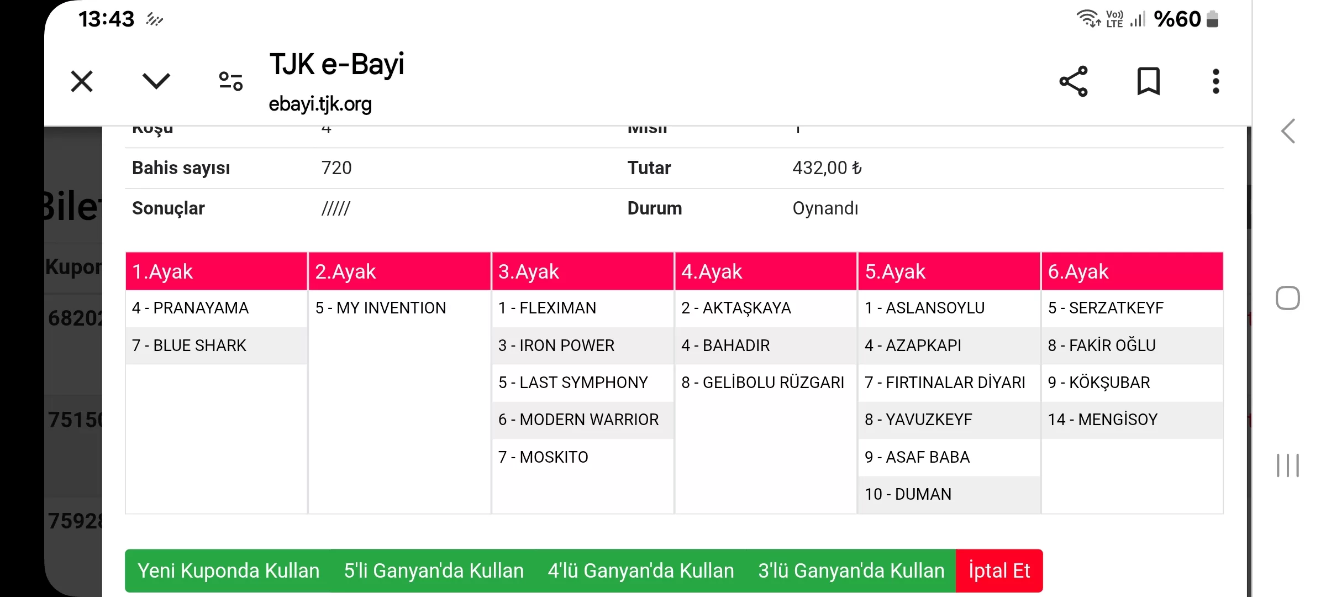Use coupon in 3'lü Ganyan

tap(851, 570)
